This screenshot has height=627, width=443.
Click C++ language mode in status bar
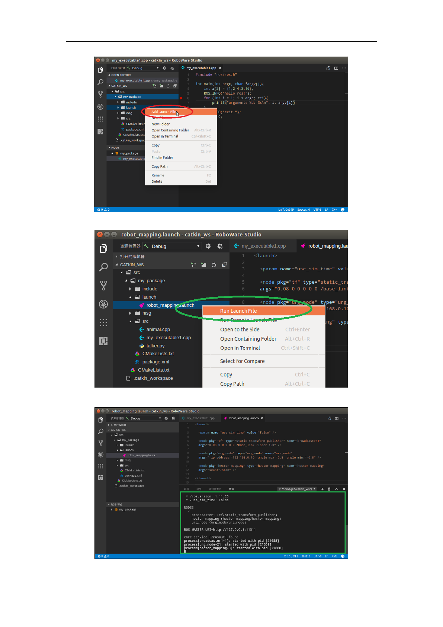click(x=334, y=210)
